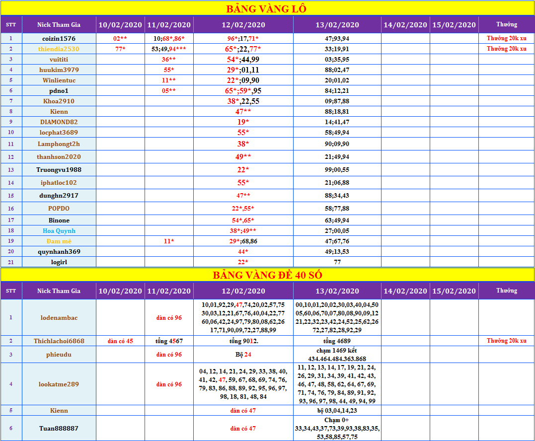Click the BẢNG VÀNG LÔ title banner
This screenshot has width=535, height=441.
coord(267,8)
